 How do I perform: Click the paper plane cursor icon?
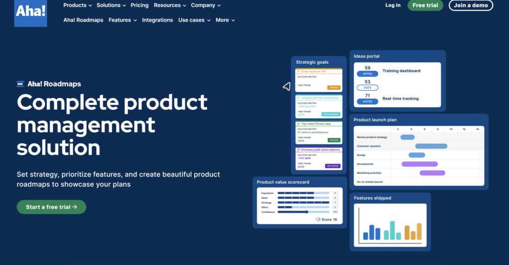(x=286, y=87)
